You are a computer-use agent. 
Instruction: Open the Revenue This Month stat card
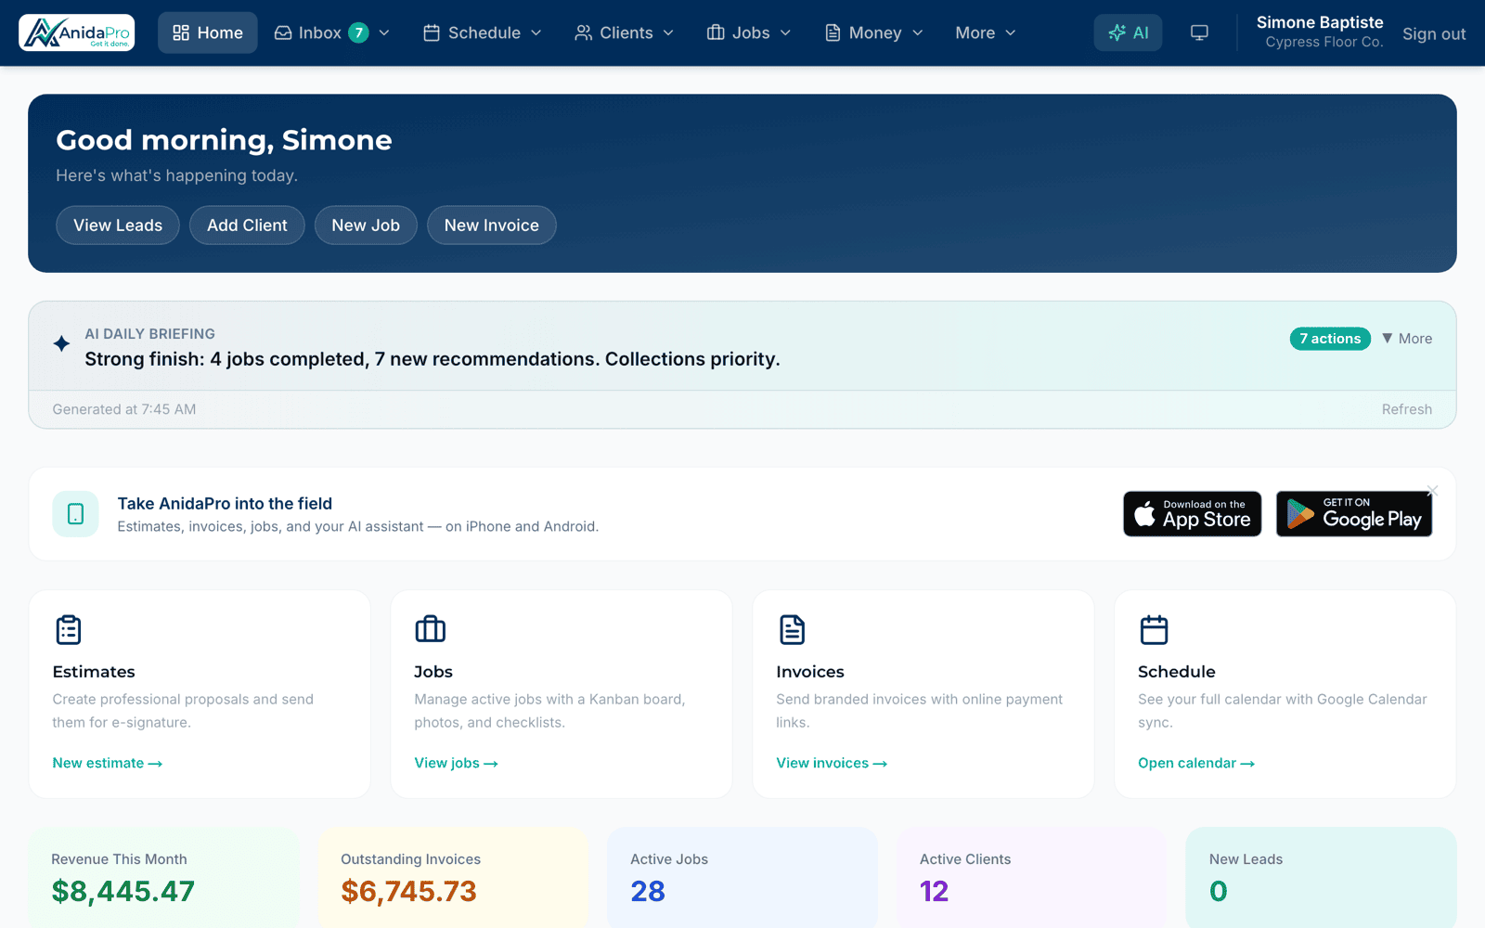[x=164, y=878]
